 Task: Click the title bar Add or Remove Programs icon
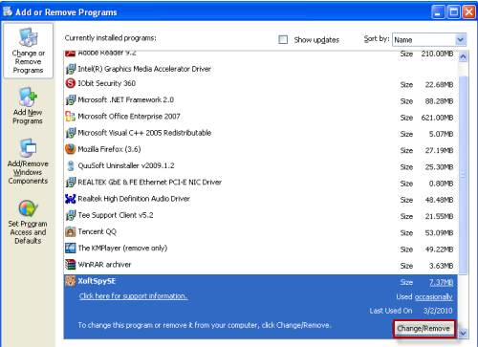point(8,11)
